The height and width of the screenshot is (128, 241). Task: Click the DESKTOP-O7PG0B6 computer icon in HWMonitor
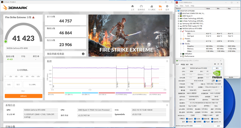[x=178, y=11]
